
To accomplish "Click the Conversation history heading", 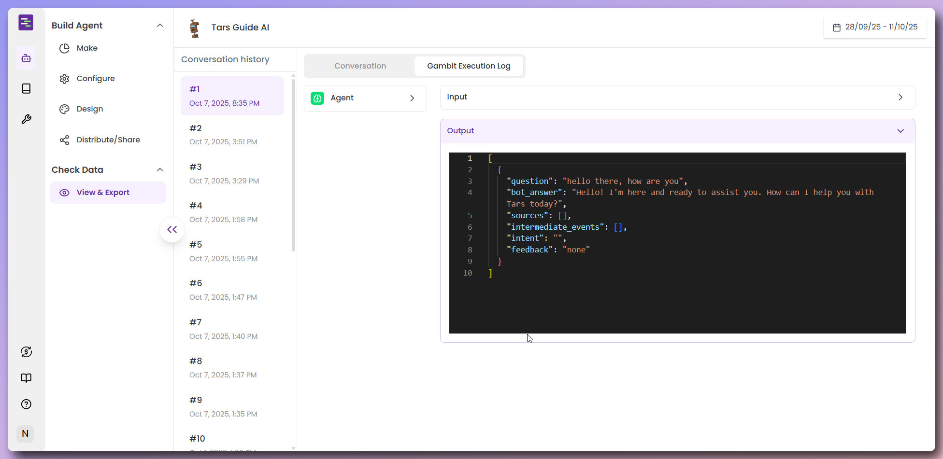I will point(225,59).
